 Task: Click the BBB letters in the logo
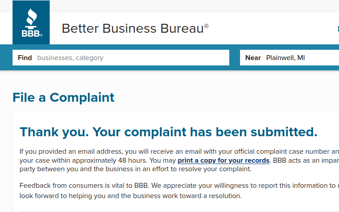(31, 34)
